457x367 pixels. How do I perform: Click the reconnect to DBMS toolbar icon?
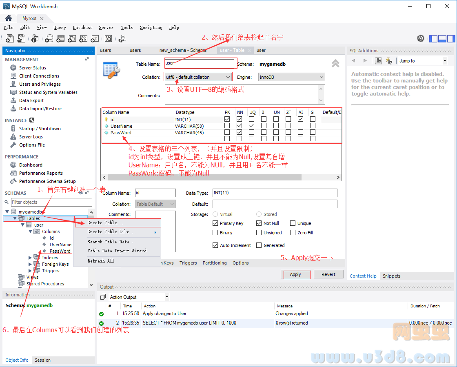click(122, 38)
